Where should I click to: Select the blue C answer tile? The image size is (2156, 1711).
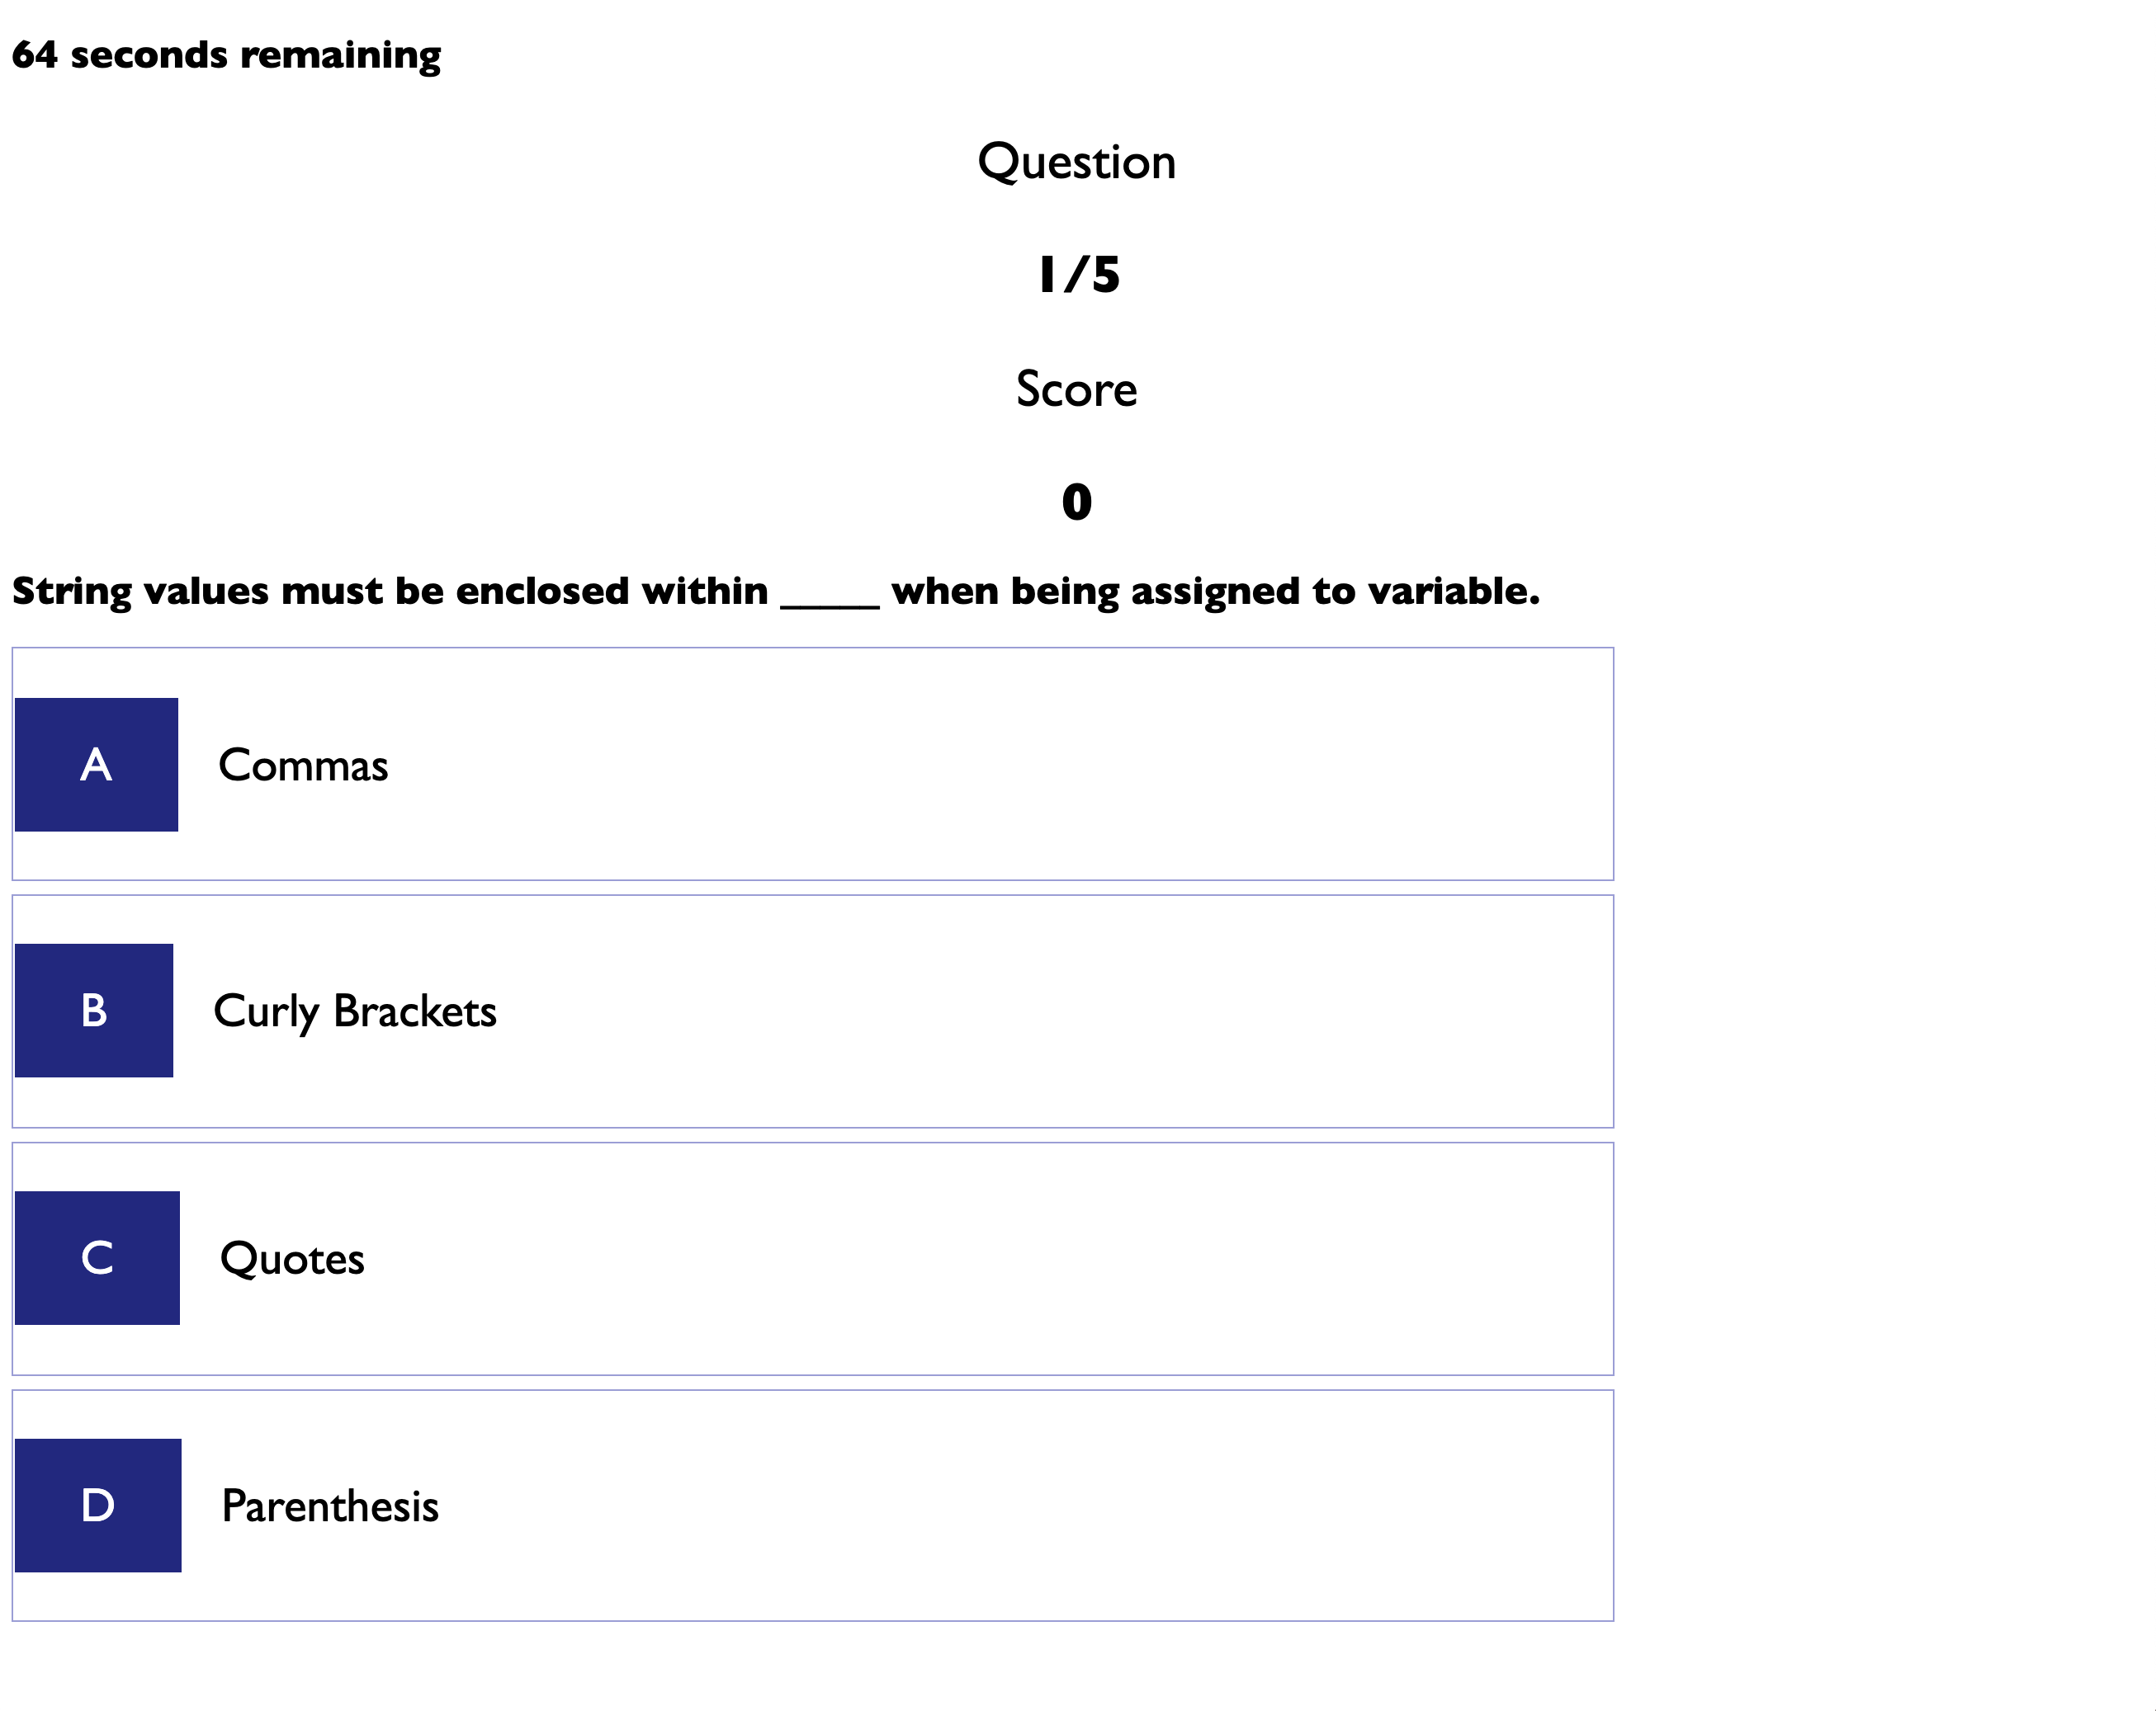[97, 1257]
